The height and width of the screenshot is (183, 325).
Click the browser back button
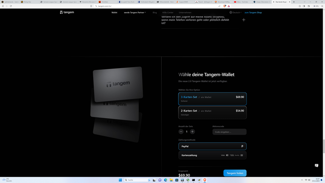(3, 6)
